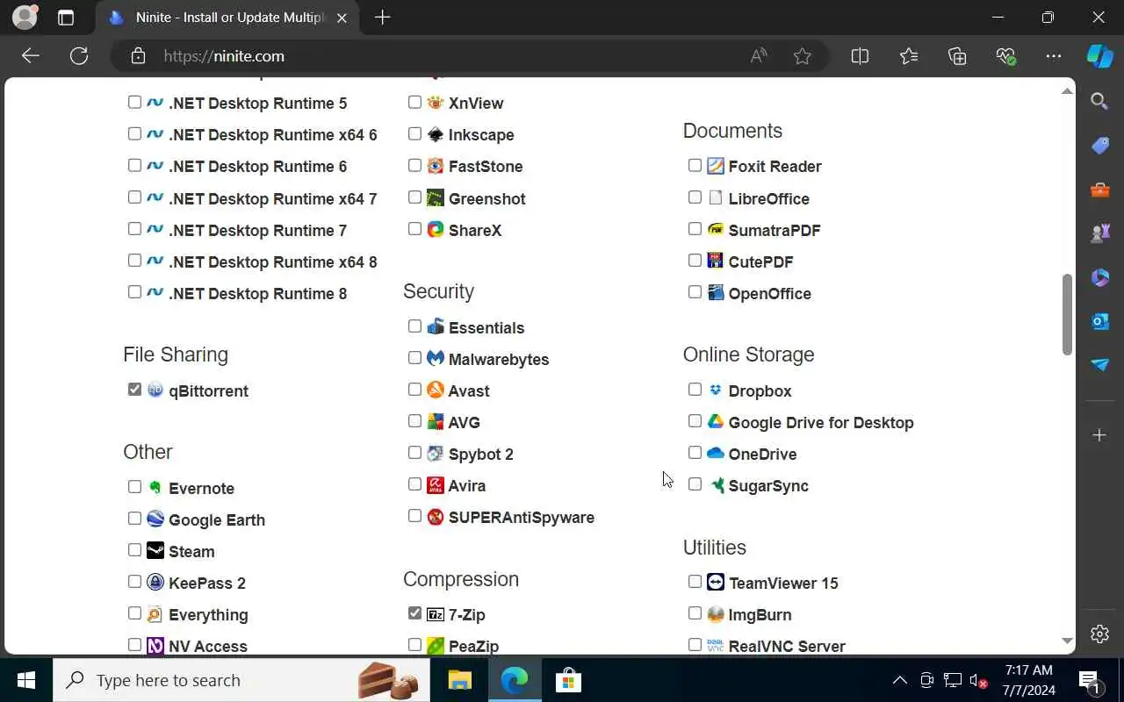This screenshot has height=702, width=1124.
Task: Click the Avira red icon
Action: coord(436,484)
